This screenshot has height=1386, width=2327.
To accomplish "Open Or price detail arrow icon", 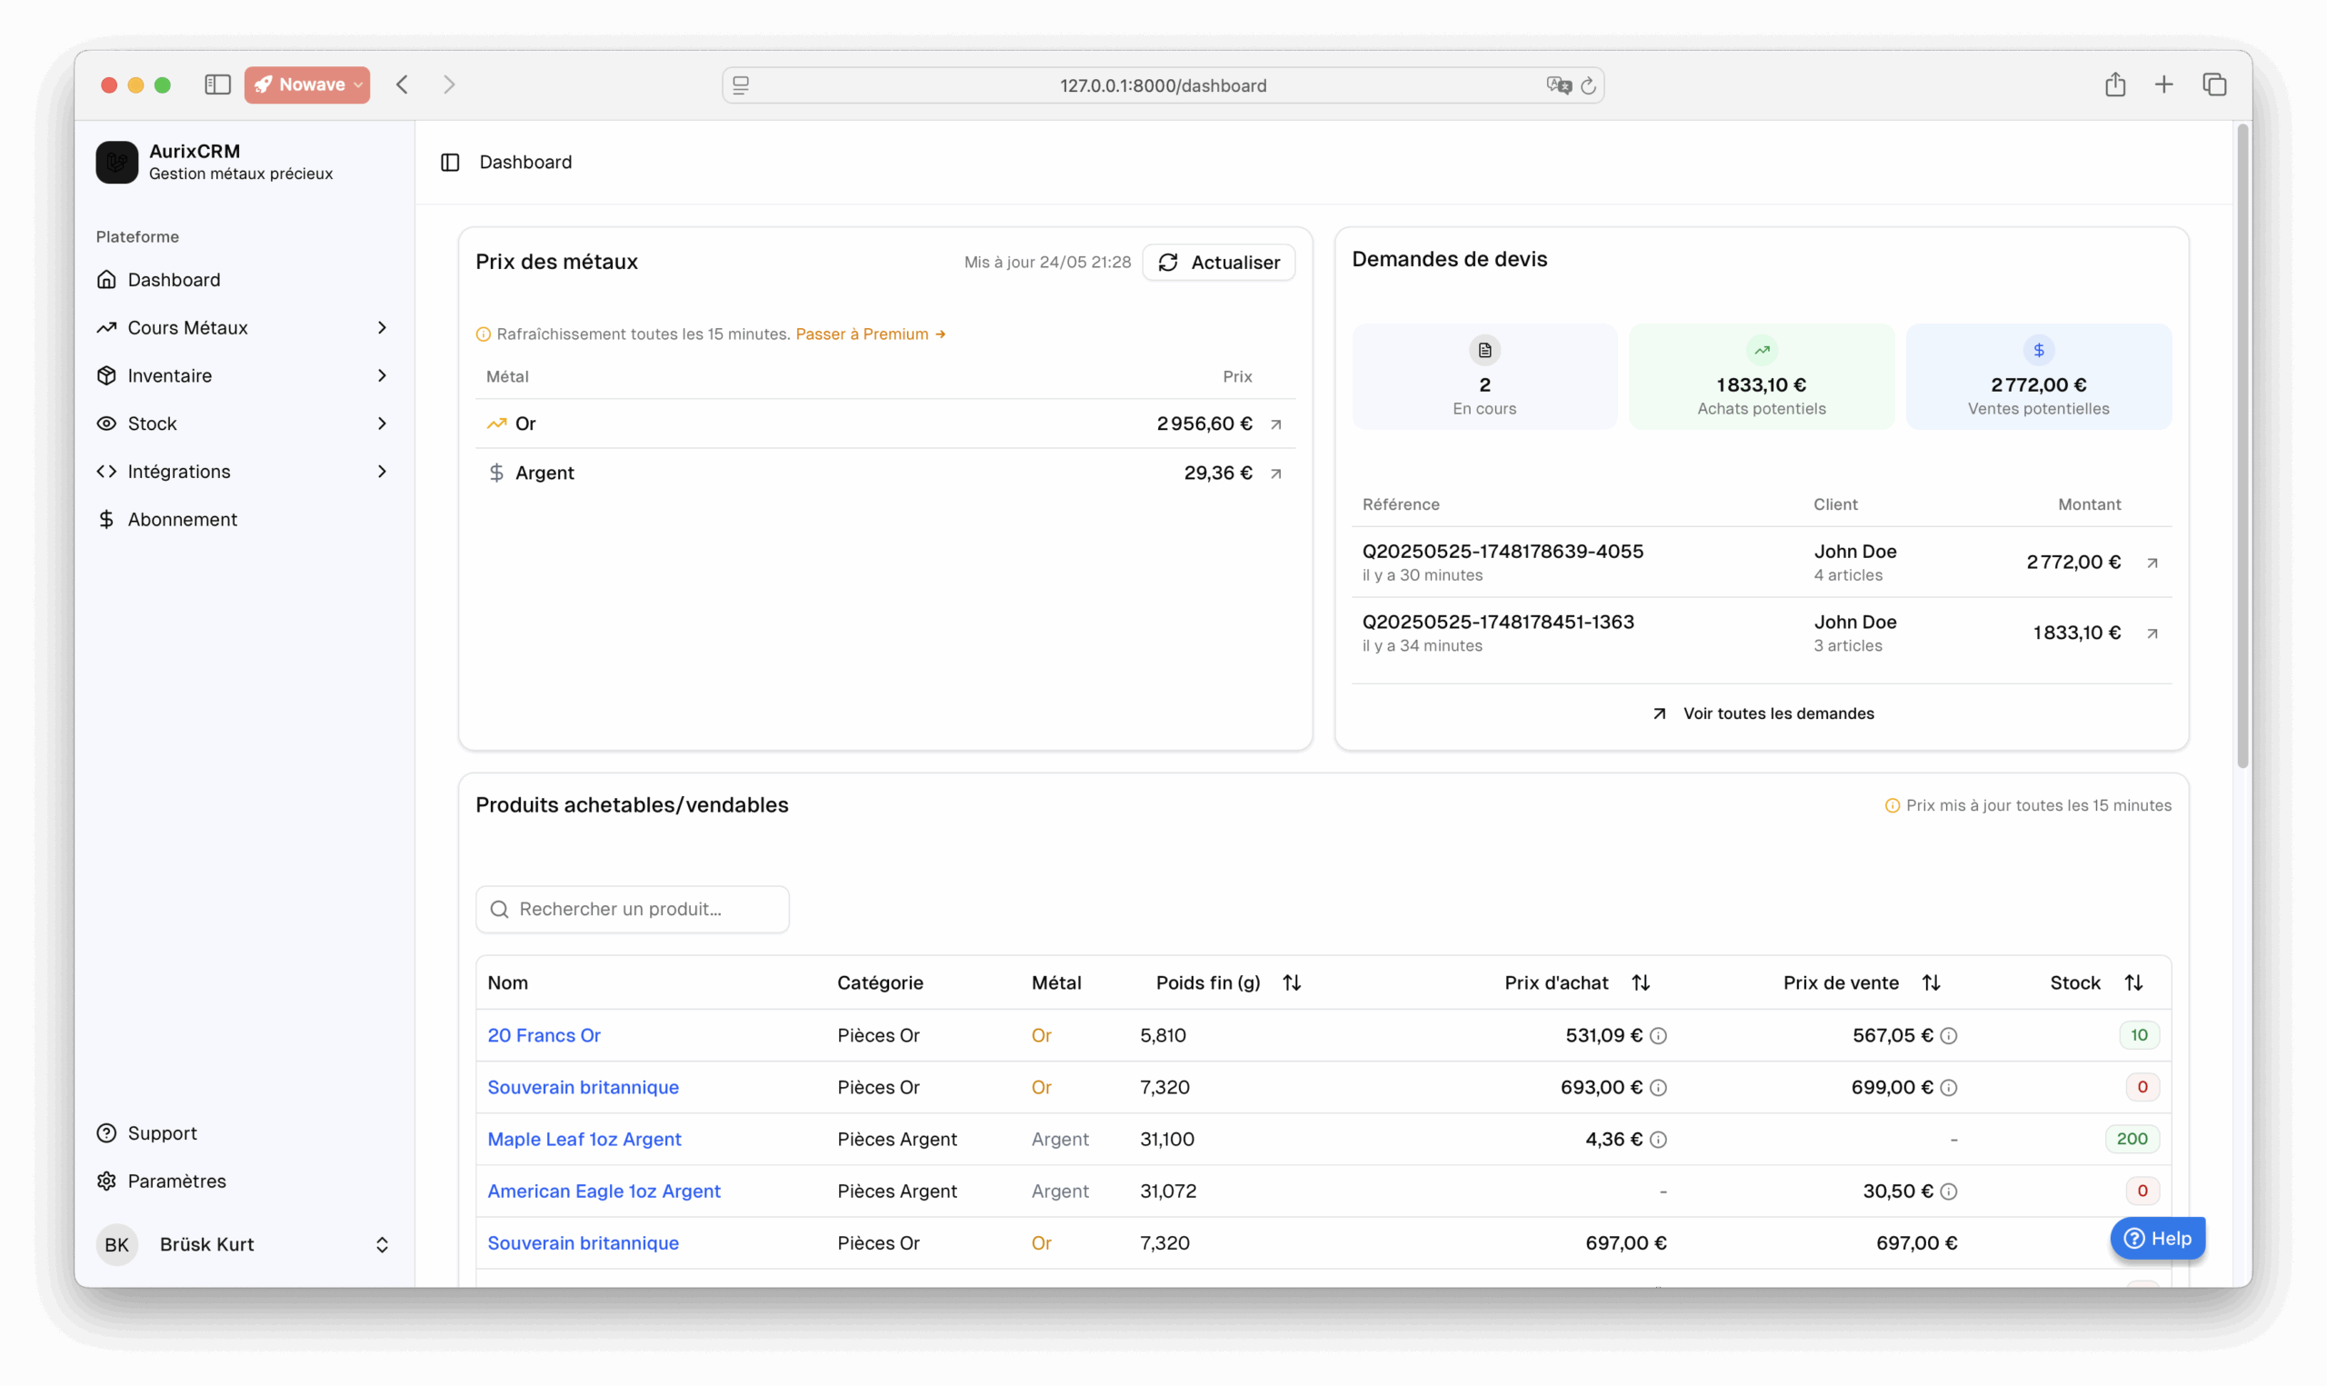I will 1275,424.
